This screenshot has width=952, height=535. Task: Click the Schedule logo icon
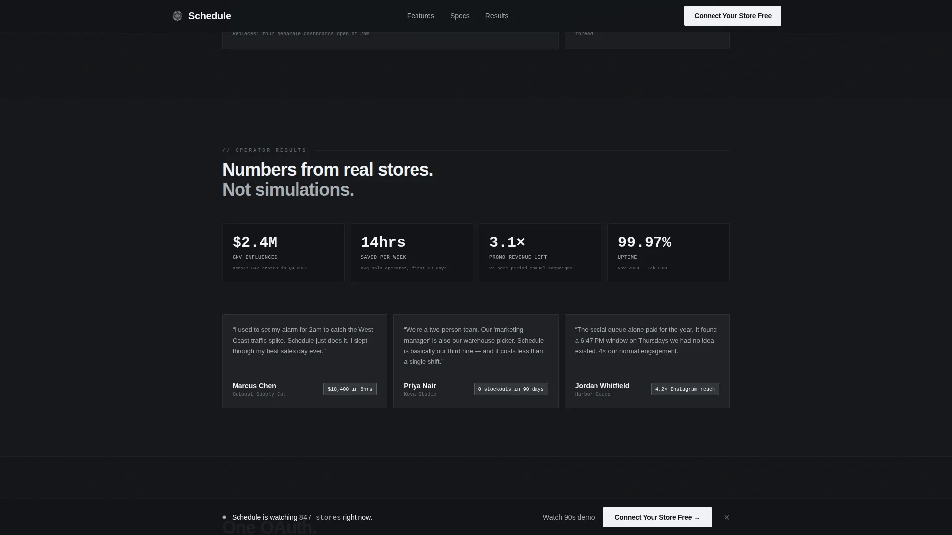pyautogui.click(x=177, y=16)
